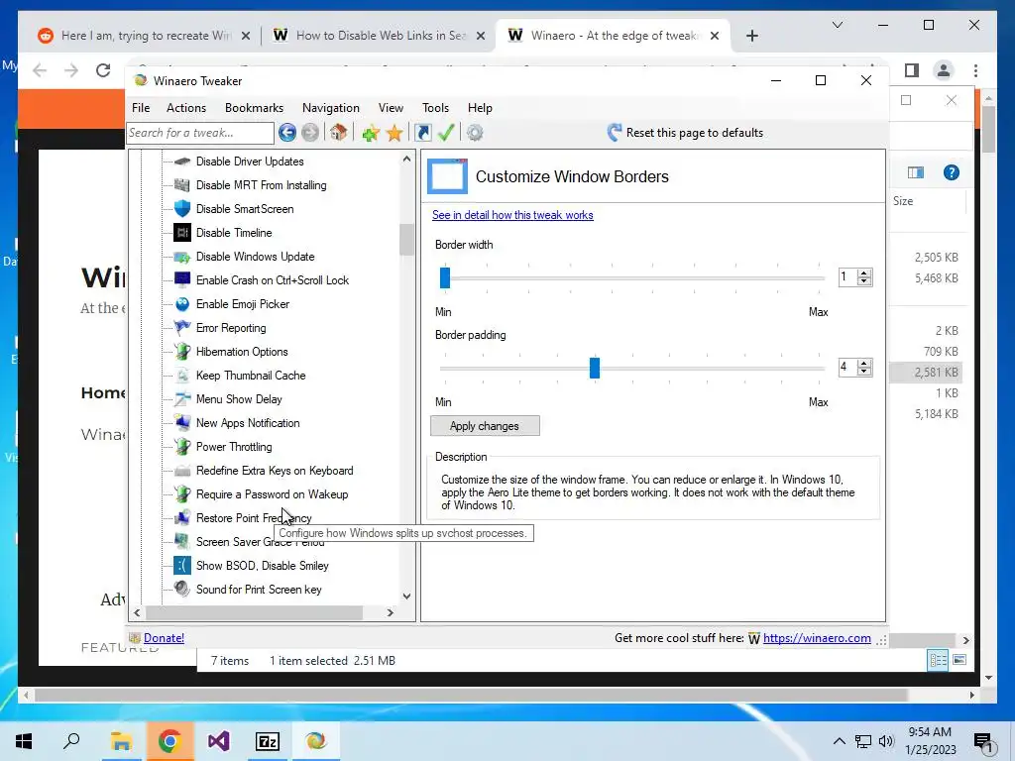Show hidden tray icons chevron
The height and width of the screenshot is (761, 1015).
pos(839,741)
